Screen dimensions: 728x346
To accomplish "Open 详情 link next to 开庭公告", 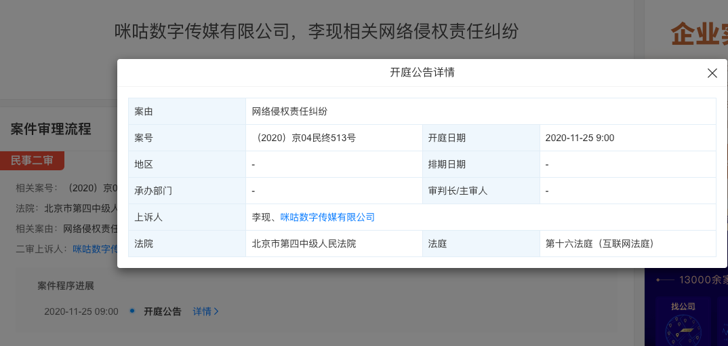I will point(205,311).
